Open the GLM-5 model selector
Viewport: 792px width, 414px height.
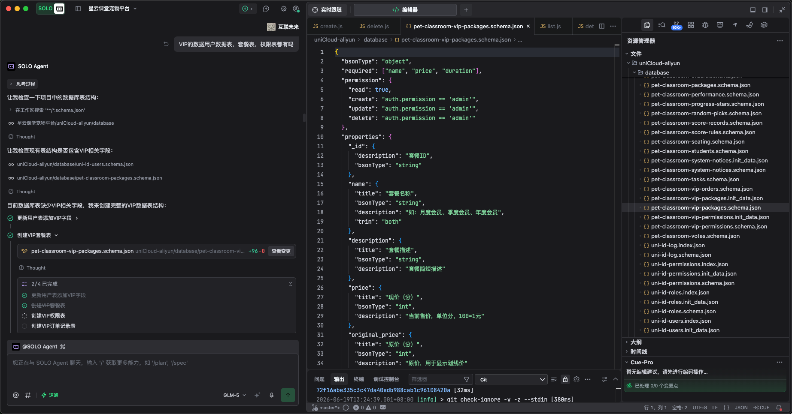[234, 395]
